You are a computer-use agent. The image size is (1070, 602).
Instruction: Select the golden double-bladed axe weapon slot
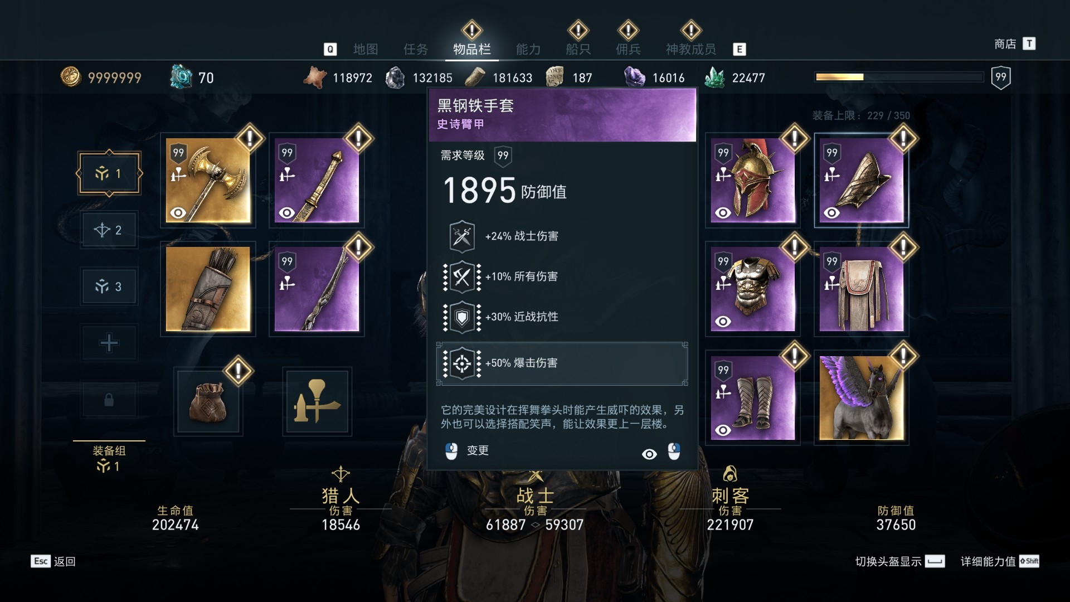point(208,180)
